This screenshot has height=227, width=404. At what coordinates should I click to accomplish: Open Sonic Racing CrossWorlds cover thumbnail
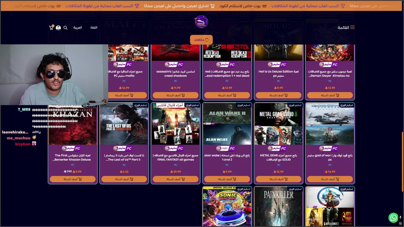[227, 207]
